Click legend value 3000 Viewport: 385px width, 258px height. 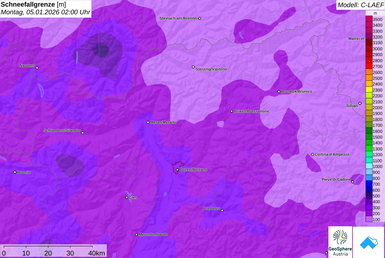click(377, 49)
